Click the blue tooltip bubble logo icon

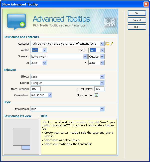coord(16,22)
